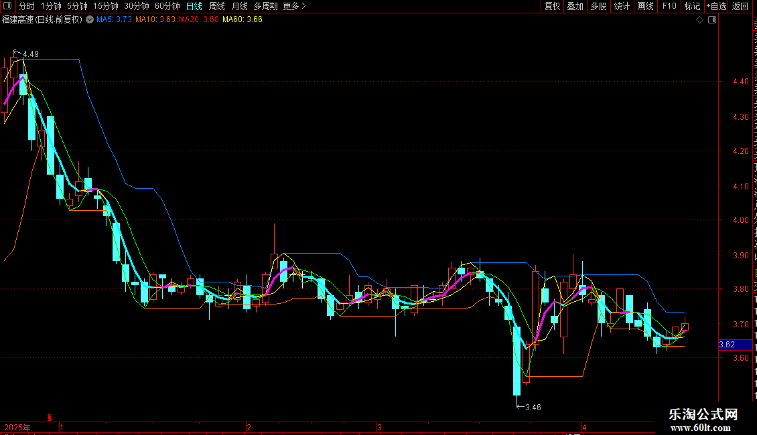Select the 60分钟 period tab

pyautogui.click(x=167, y=6)
